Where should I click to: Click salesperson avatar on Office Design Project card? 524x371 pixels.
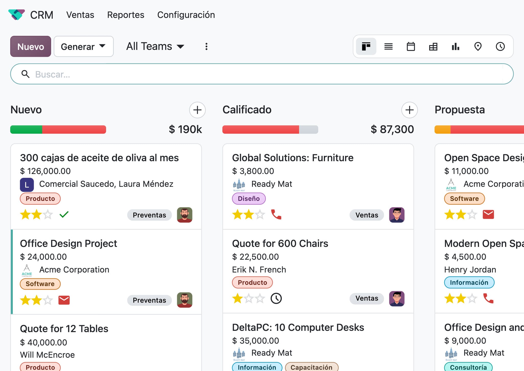pos(185,300)
